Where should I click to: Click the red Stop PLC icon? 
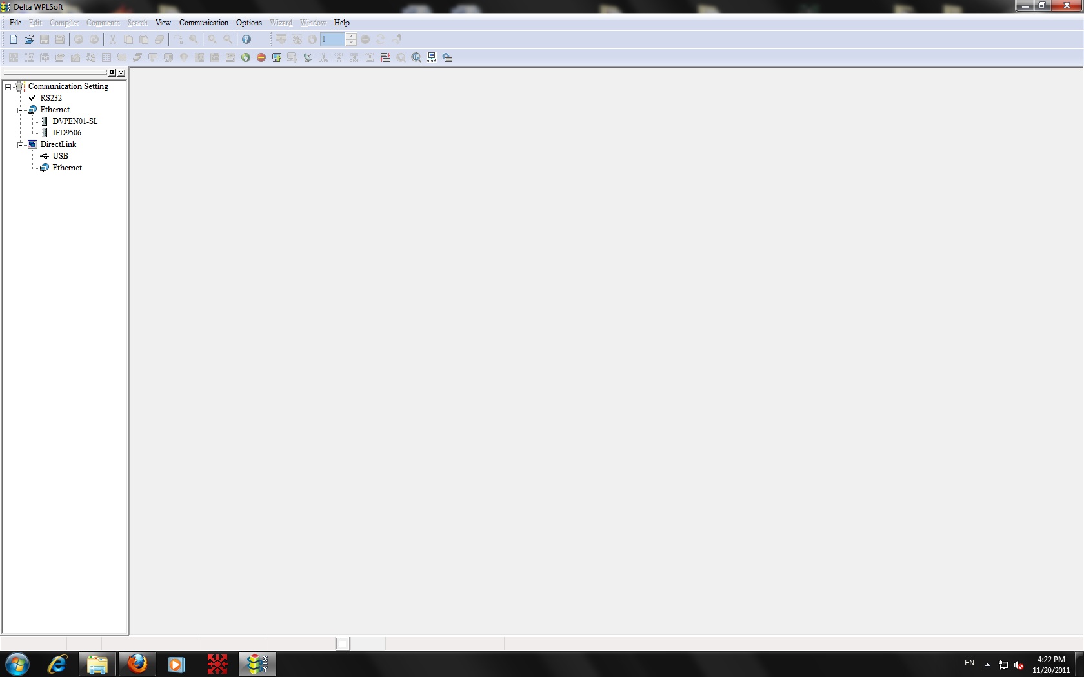[x=261, y=57]
